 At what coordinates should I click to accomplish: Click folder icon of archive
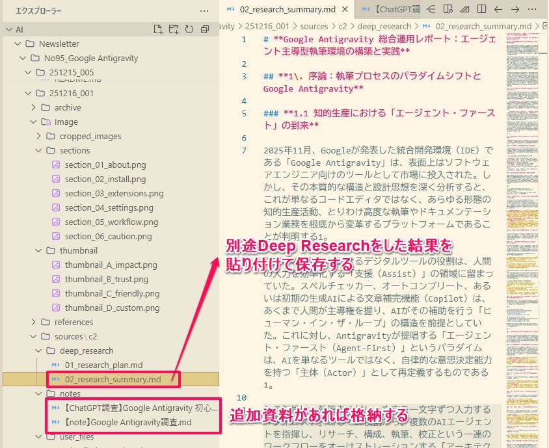[x=46, y=107]
